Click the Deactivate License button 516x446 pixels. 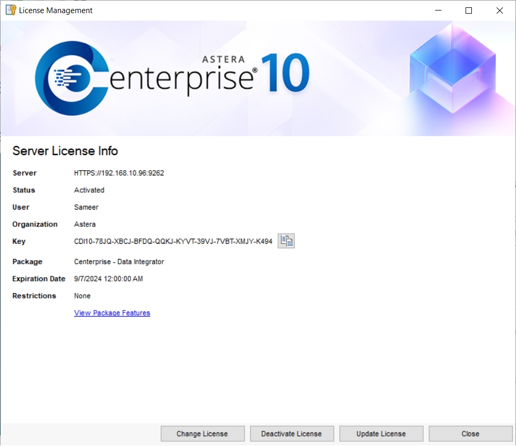coord(292,433)
